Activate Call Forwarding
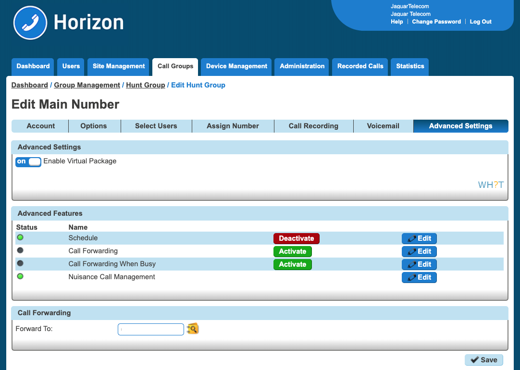Viewport: 520px width, 370px height. [x=292, y=251]
